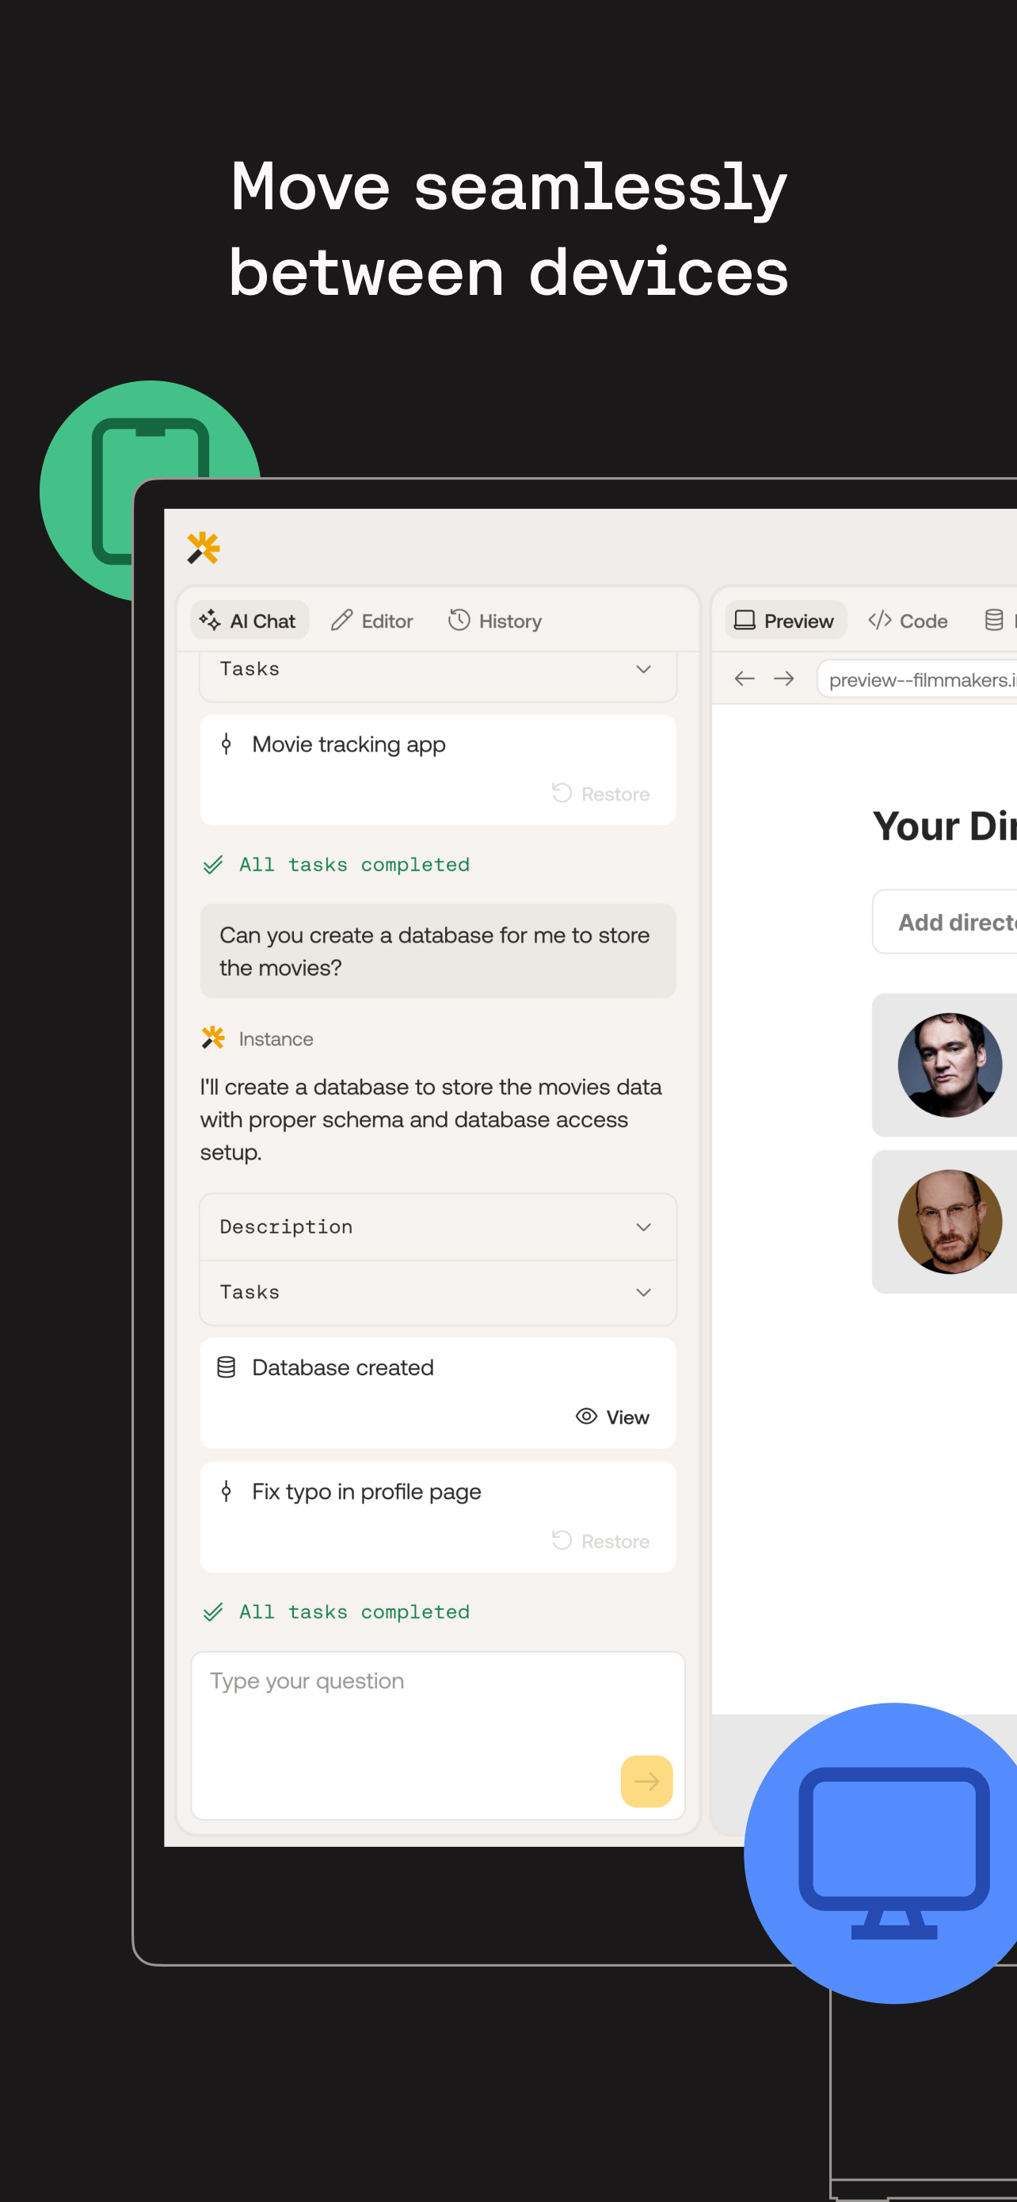The width and height of the screenshot is (1017, 2202).
Task: Select the first director avatar
Action: pyautogui.click(x=950, y=1065)
